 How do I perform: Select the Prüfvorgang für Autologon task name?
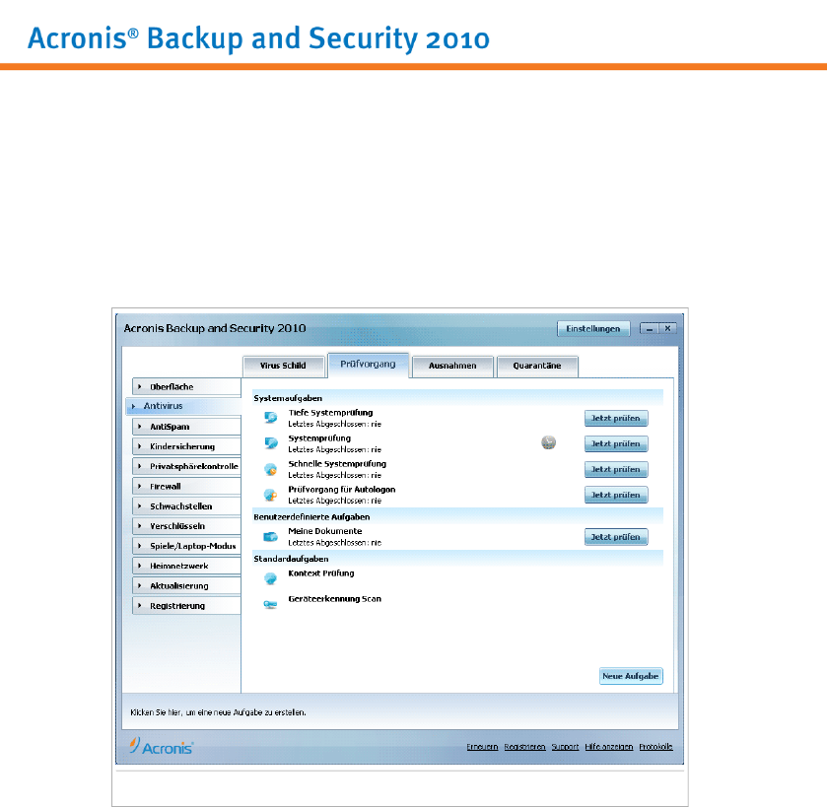[x=342, y=490]
